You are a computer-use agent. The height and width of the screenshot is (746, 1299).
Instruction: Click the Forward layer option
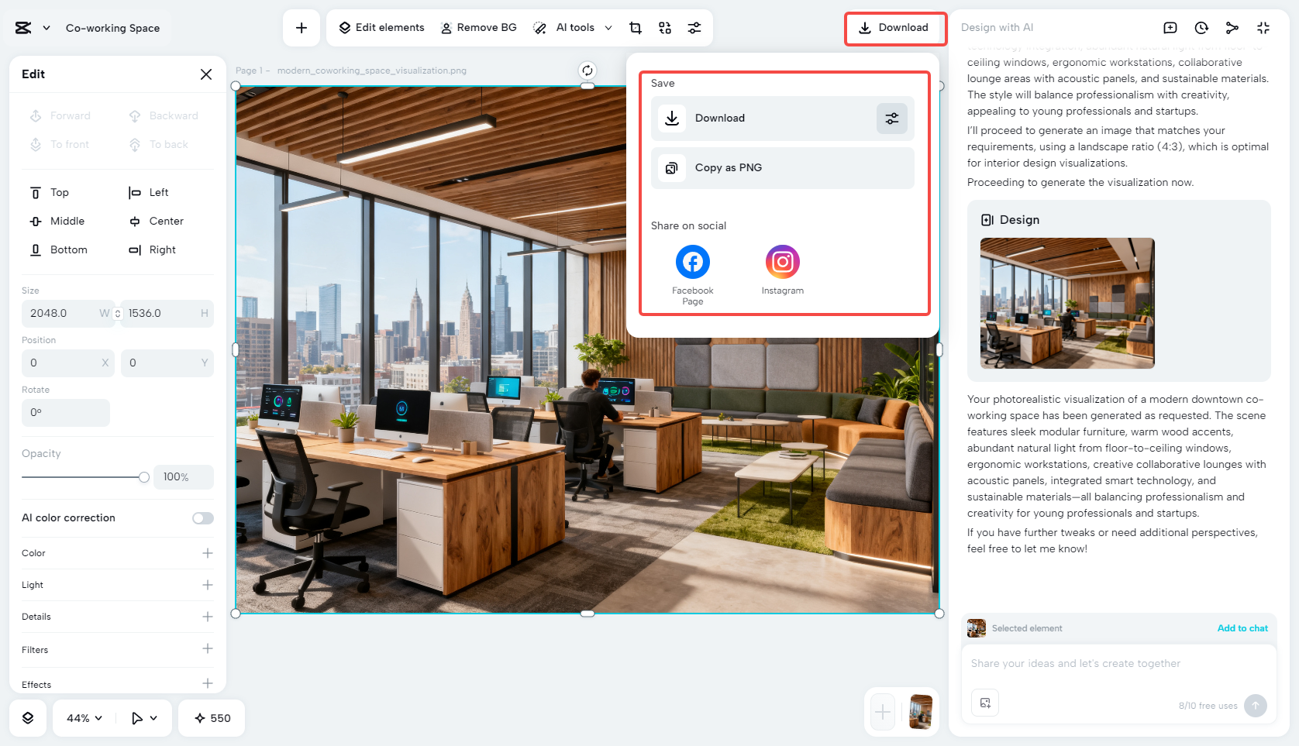(60, 116)
